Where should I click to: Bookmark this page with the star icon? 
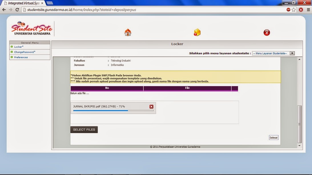tap(294, 10)
